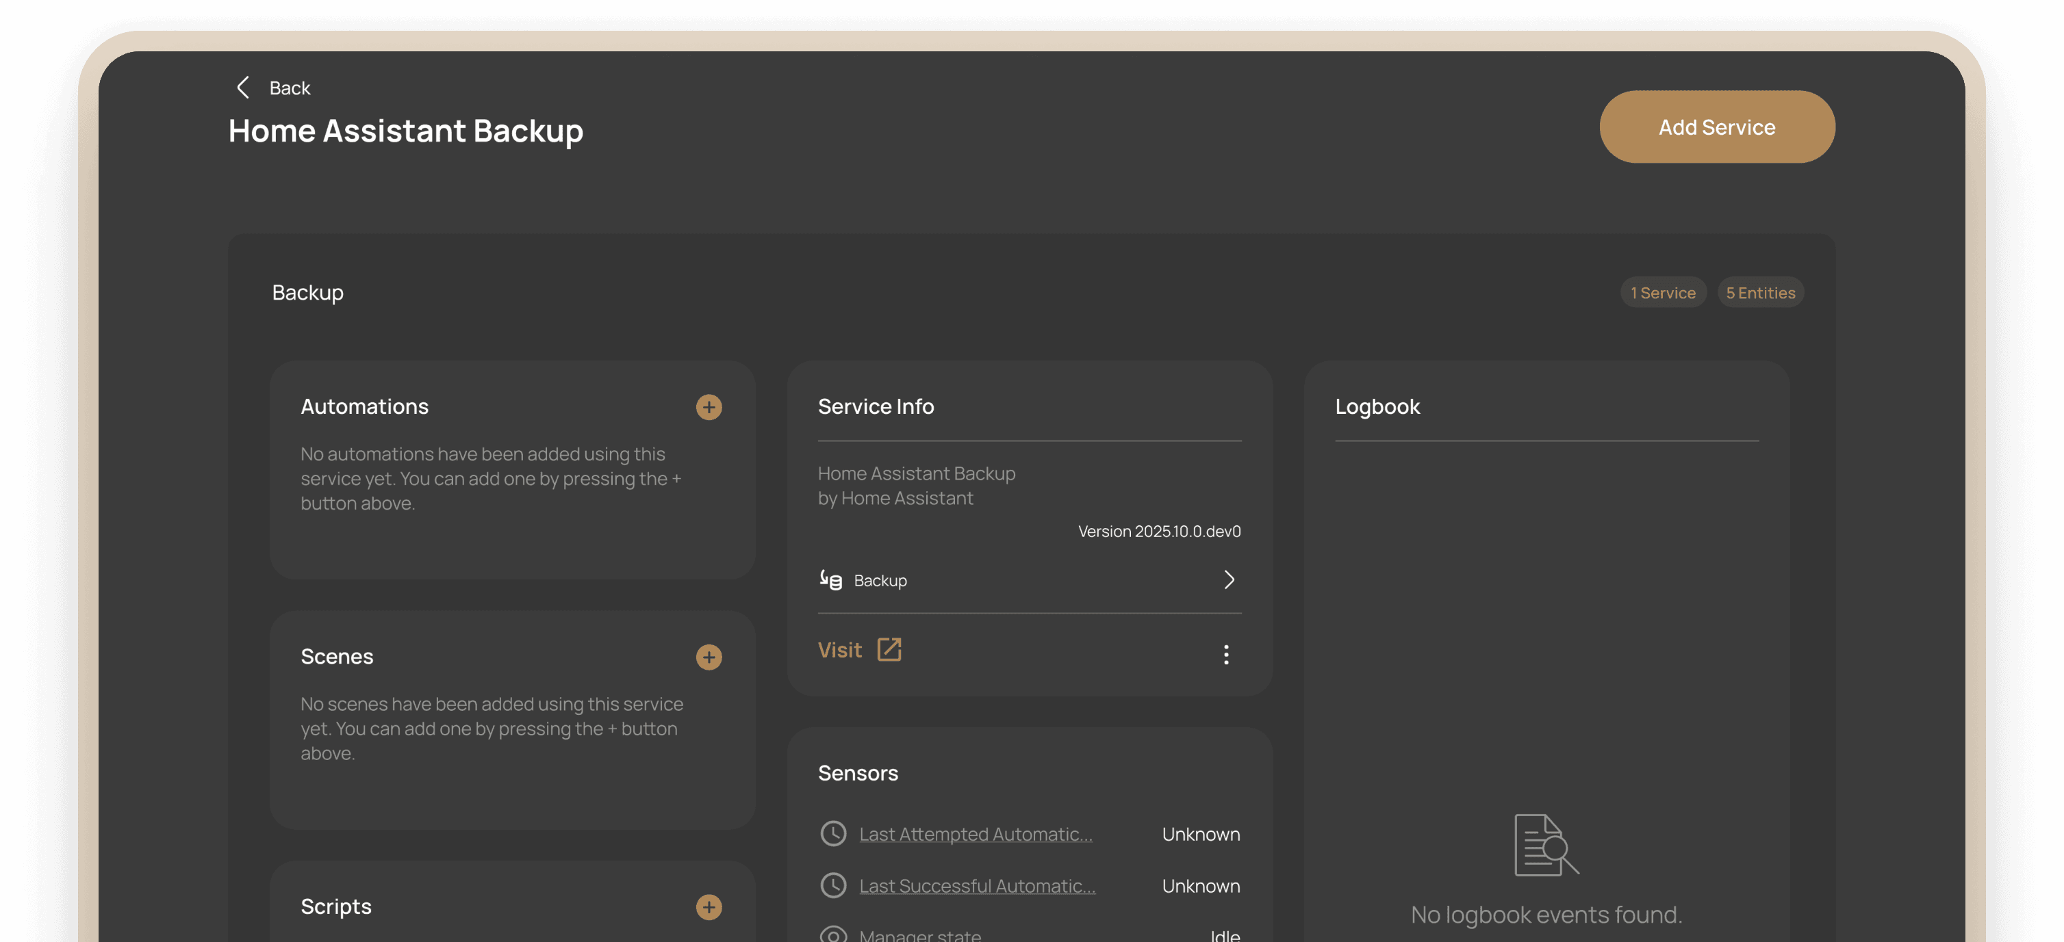
Task: Click the Back arrow chevron
Action: [x=243, y=88]
